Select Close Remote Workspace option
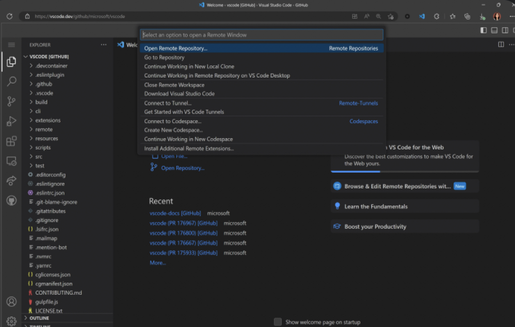 click(261, 85)
